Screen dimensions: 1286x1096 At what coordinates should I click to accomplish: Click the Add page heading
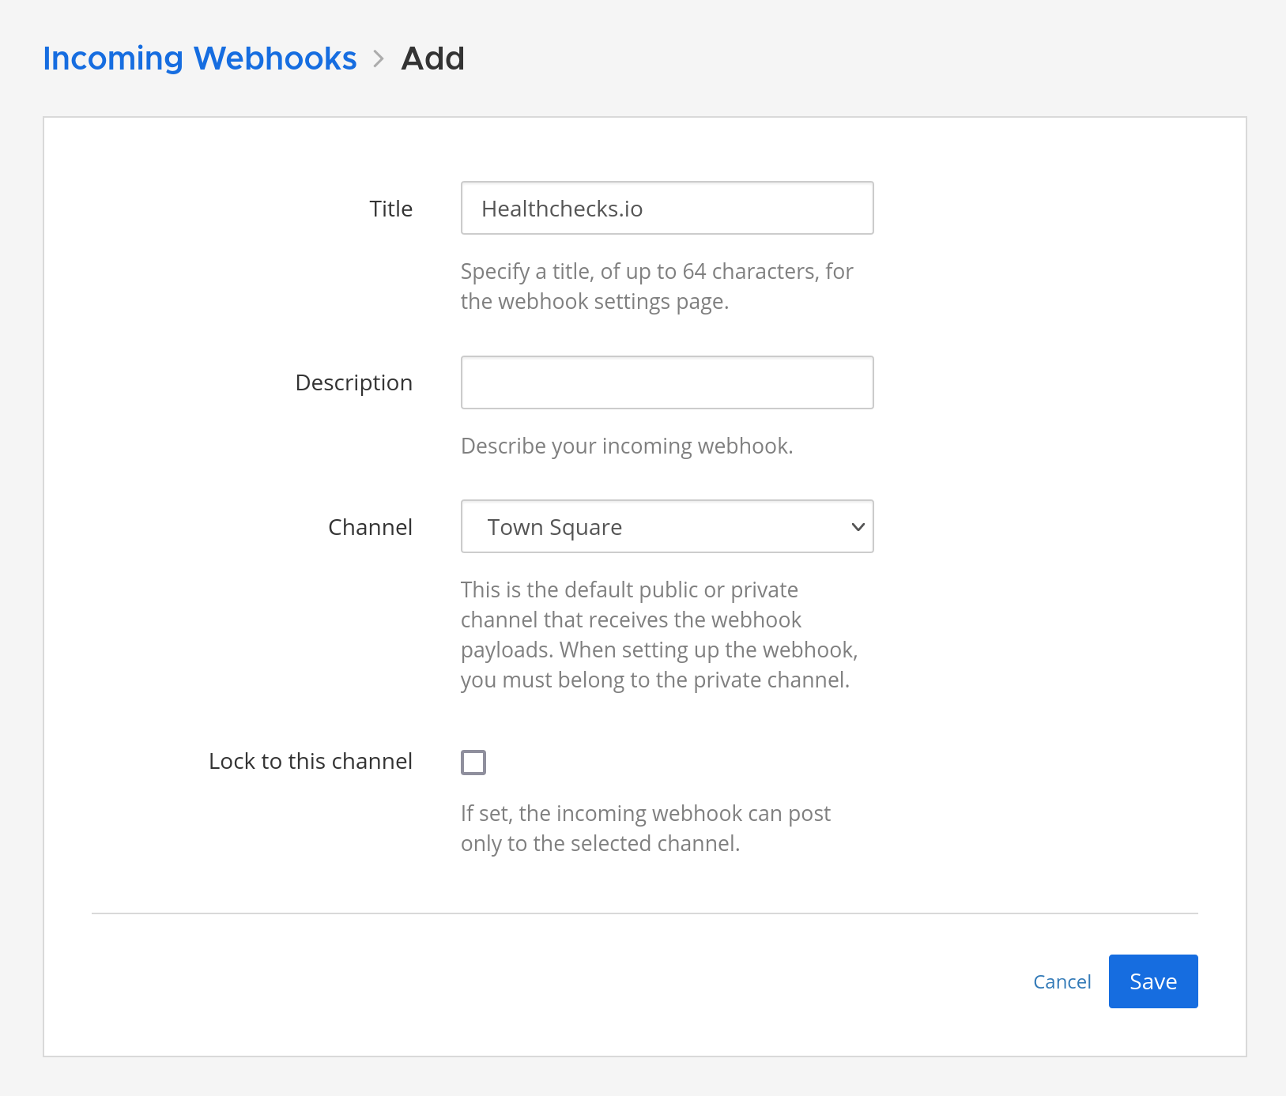click(432, 58)
